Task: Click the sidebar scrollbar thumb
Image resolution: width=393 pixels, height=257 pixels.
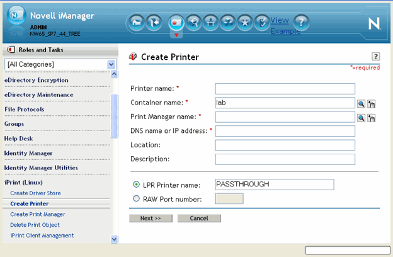Action: 114,116
